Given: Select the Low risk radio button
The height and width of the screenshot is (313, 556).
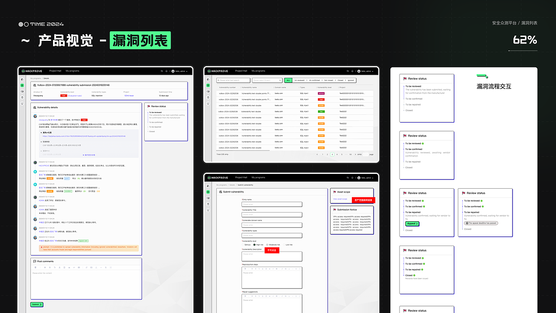Looking at the screenshot, I should [x=284, y=245].
